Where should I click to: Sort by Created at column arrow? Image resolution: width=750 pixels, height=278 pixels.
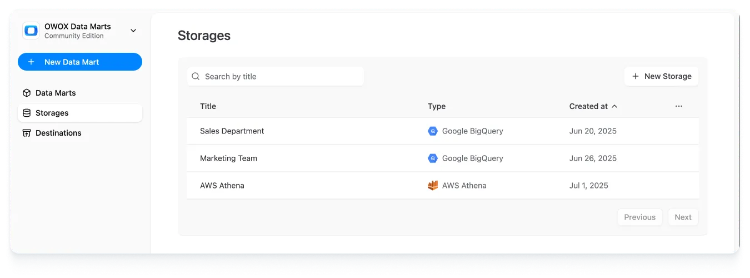[614, 106]
